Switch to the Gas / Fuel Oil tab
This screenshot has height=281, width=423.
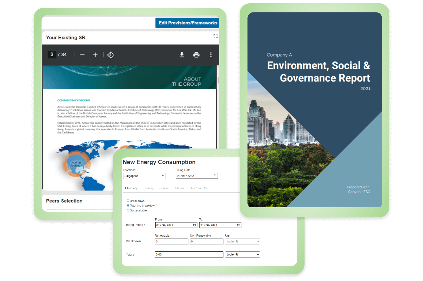(x=198, y=188)
